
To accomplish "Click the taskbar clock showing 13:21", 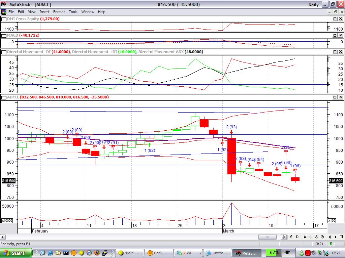I will pyautogui.click(x=336, y=253).
